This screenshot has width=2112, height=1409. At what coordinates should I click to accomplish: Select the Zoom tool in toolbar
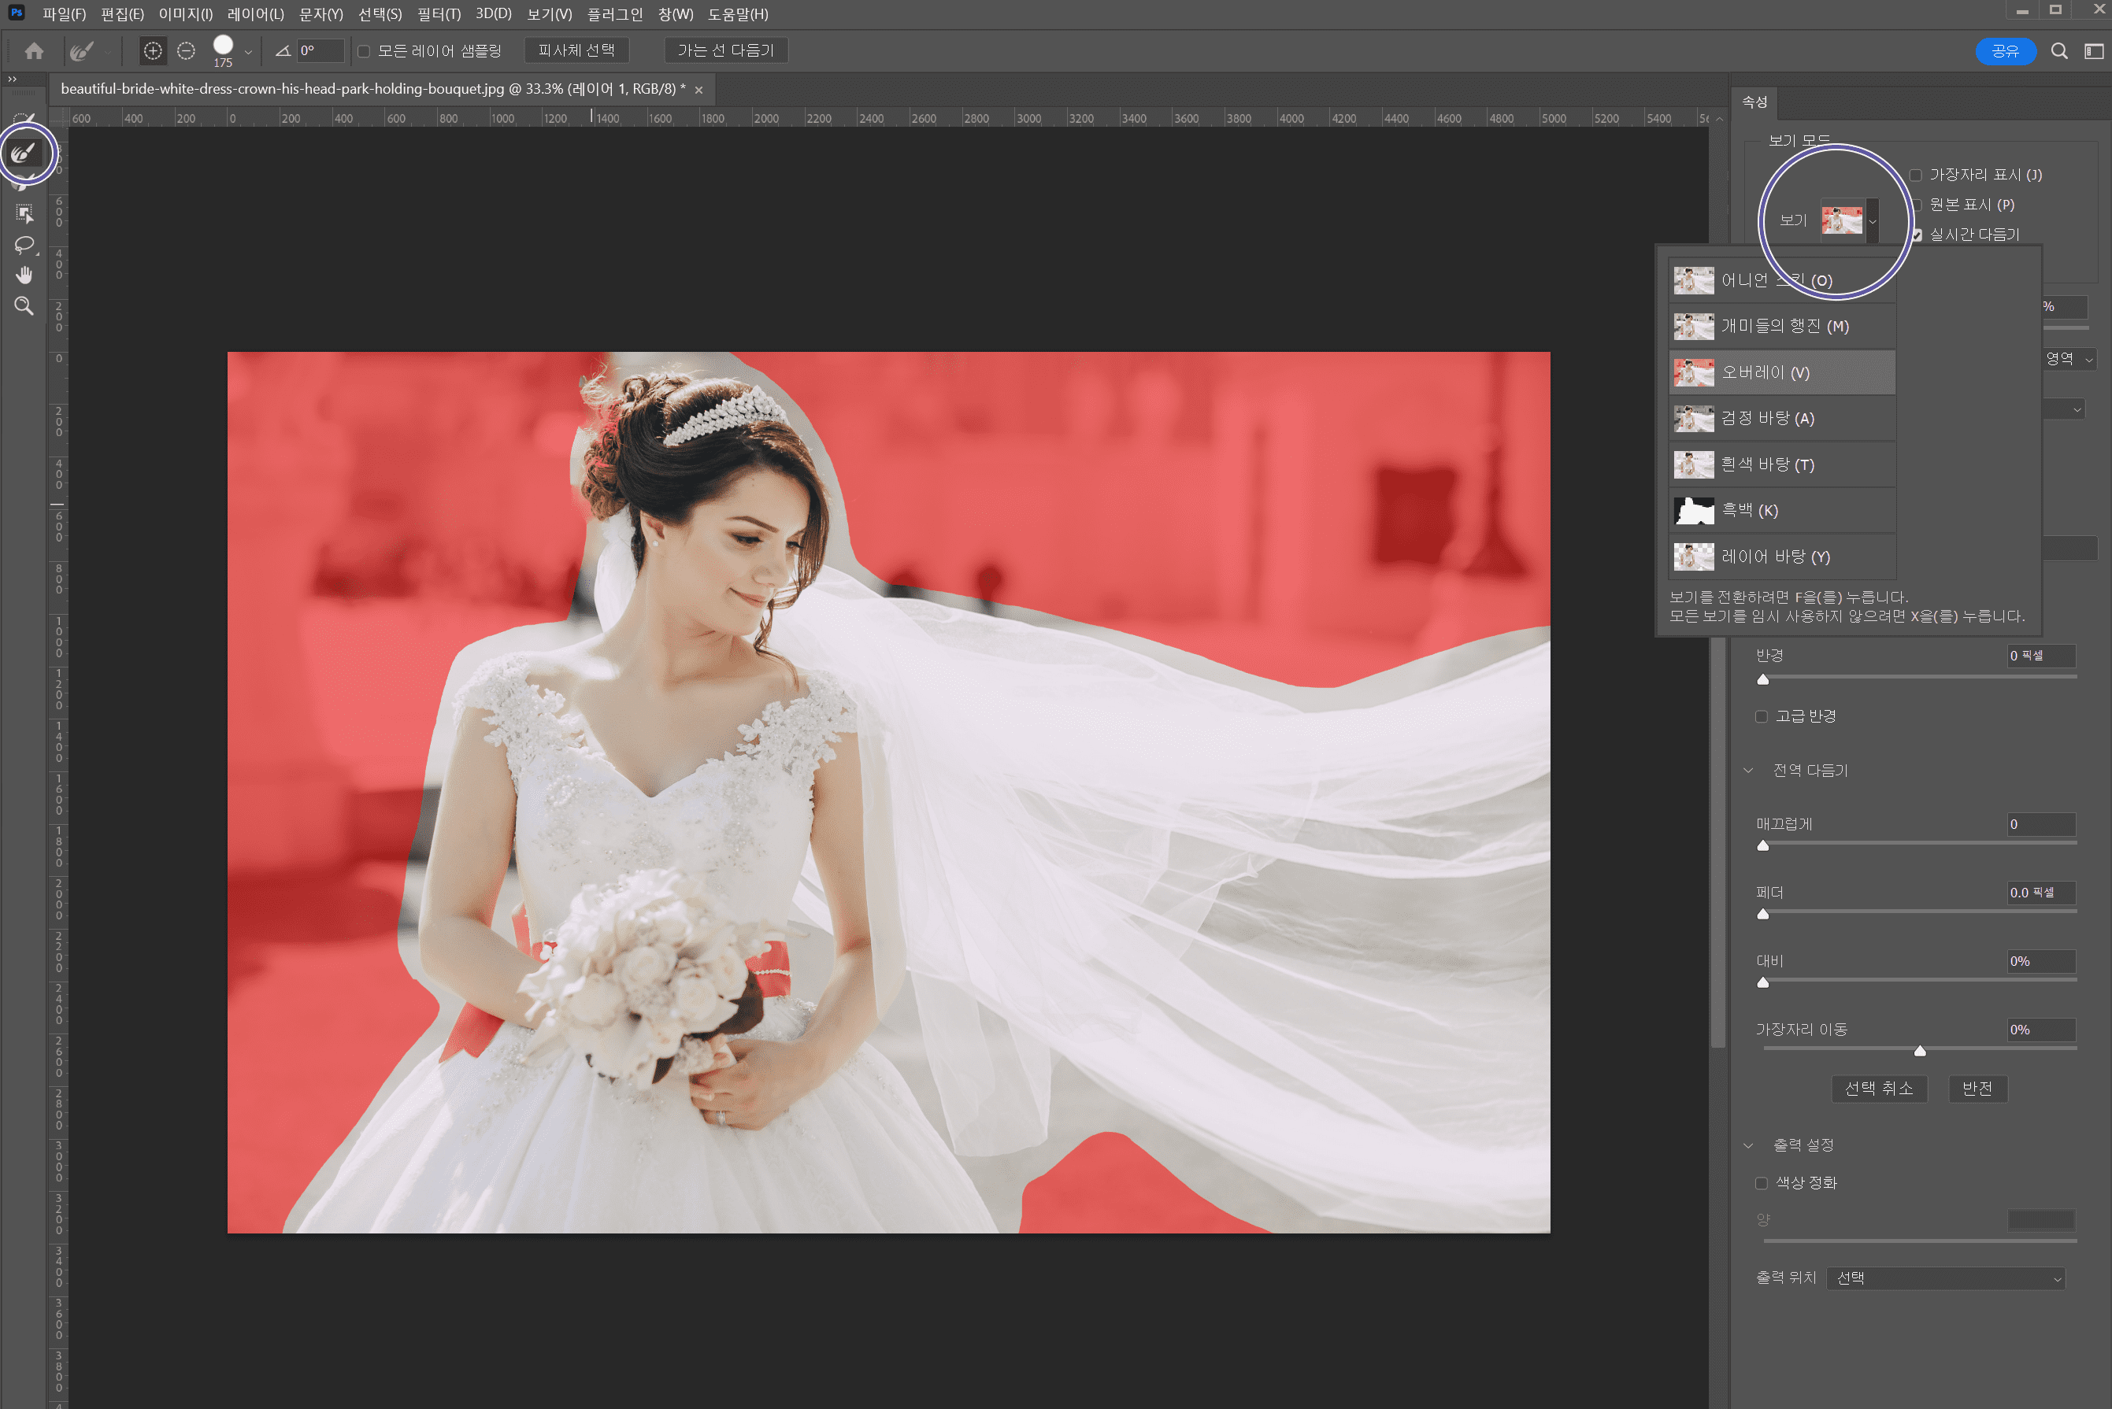tap(24, 306)
